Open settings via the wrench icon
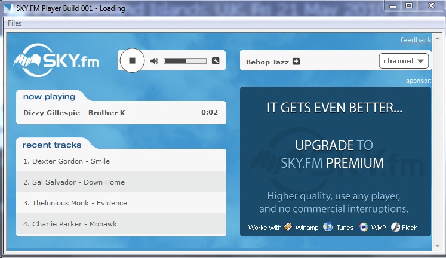Image resolution: width=446 pixels, height=258 pixels. coord(216,60)
